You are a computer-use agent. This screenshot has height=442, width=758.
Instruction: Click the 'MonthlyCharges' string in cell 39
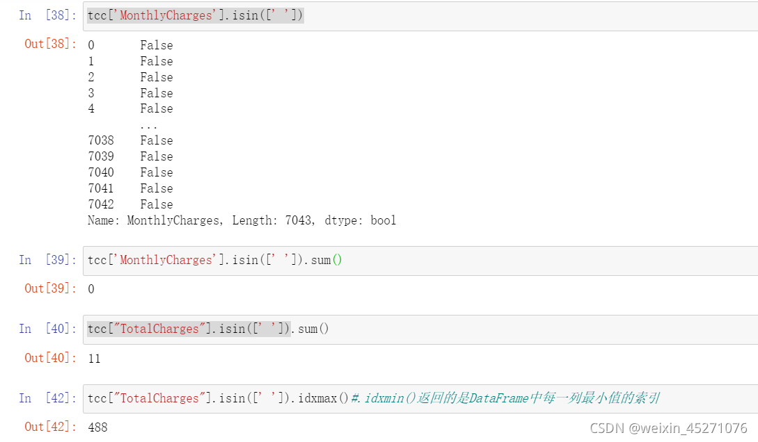(166, 260)
